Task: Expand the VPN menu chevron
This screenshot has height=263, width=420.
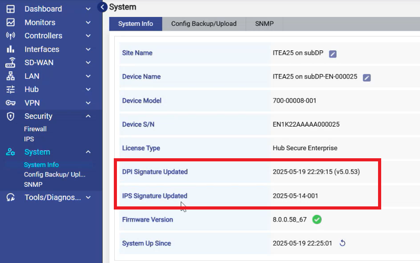Action: 88,103
